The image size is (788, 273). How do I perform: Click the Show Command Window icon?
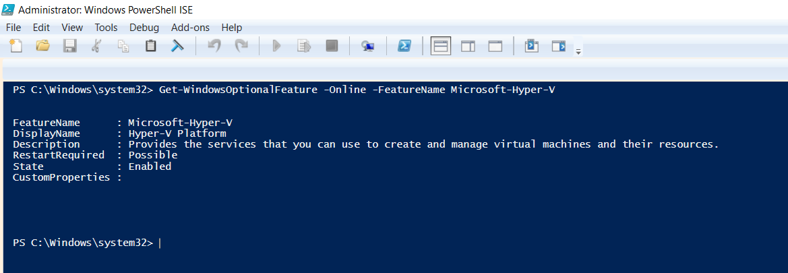click(532, 47)
